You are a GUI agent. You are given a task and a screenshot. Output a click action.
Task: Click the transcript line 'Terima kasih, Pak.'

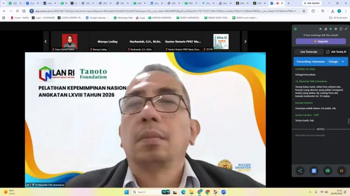coord(305,120)
